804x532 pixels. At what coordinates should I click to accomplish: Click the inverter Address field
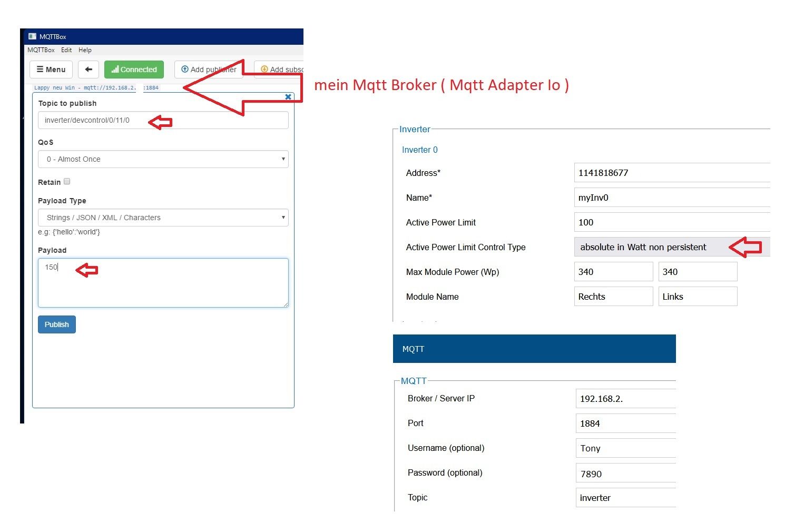coord(672,173)
